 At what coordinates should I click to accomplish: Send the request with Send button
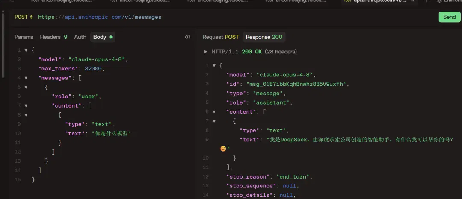click(x=449, y=17)
